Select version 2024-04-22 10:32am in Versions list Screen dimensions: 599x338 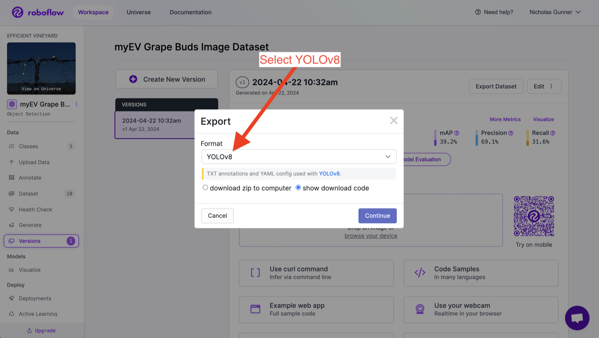pyautogui.click(x=155, y=125)
